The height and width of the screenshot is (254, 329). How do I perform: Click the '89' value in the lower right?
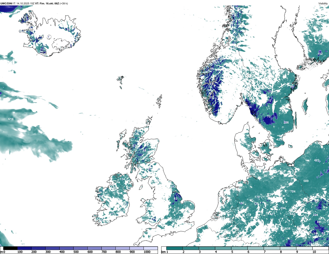click(319, 222)
